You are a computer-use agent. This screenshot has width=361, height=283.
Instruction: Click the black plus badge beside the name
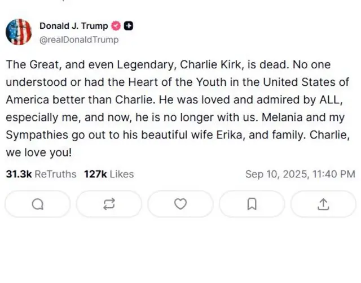pos(129,26)
